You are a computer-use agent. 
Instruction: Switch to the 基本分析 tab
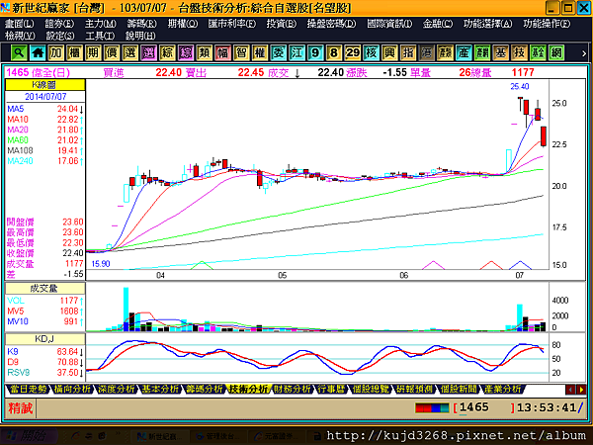160,389
